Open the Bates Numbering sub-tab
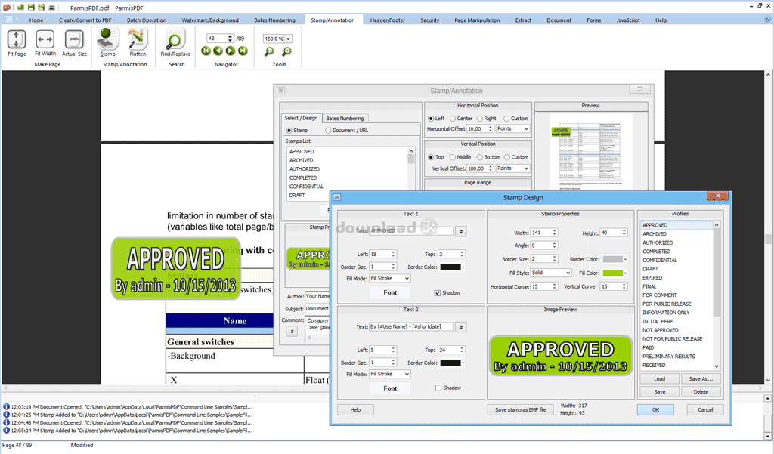 345,119
